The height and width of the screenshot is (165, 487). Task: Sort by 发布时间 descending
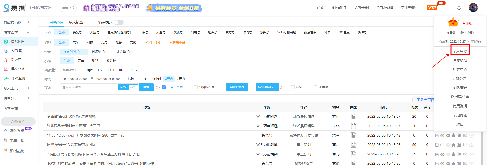[x=73, y=52]
